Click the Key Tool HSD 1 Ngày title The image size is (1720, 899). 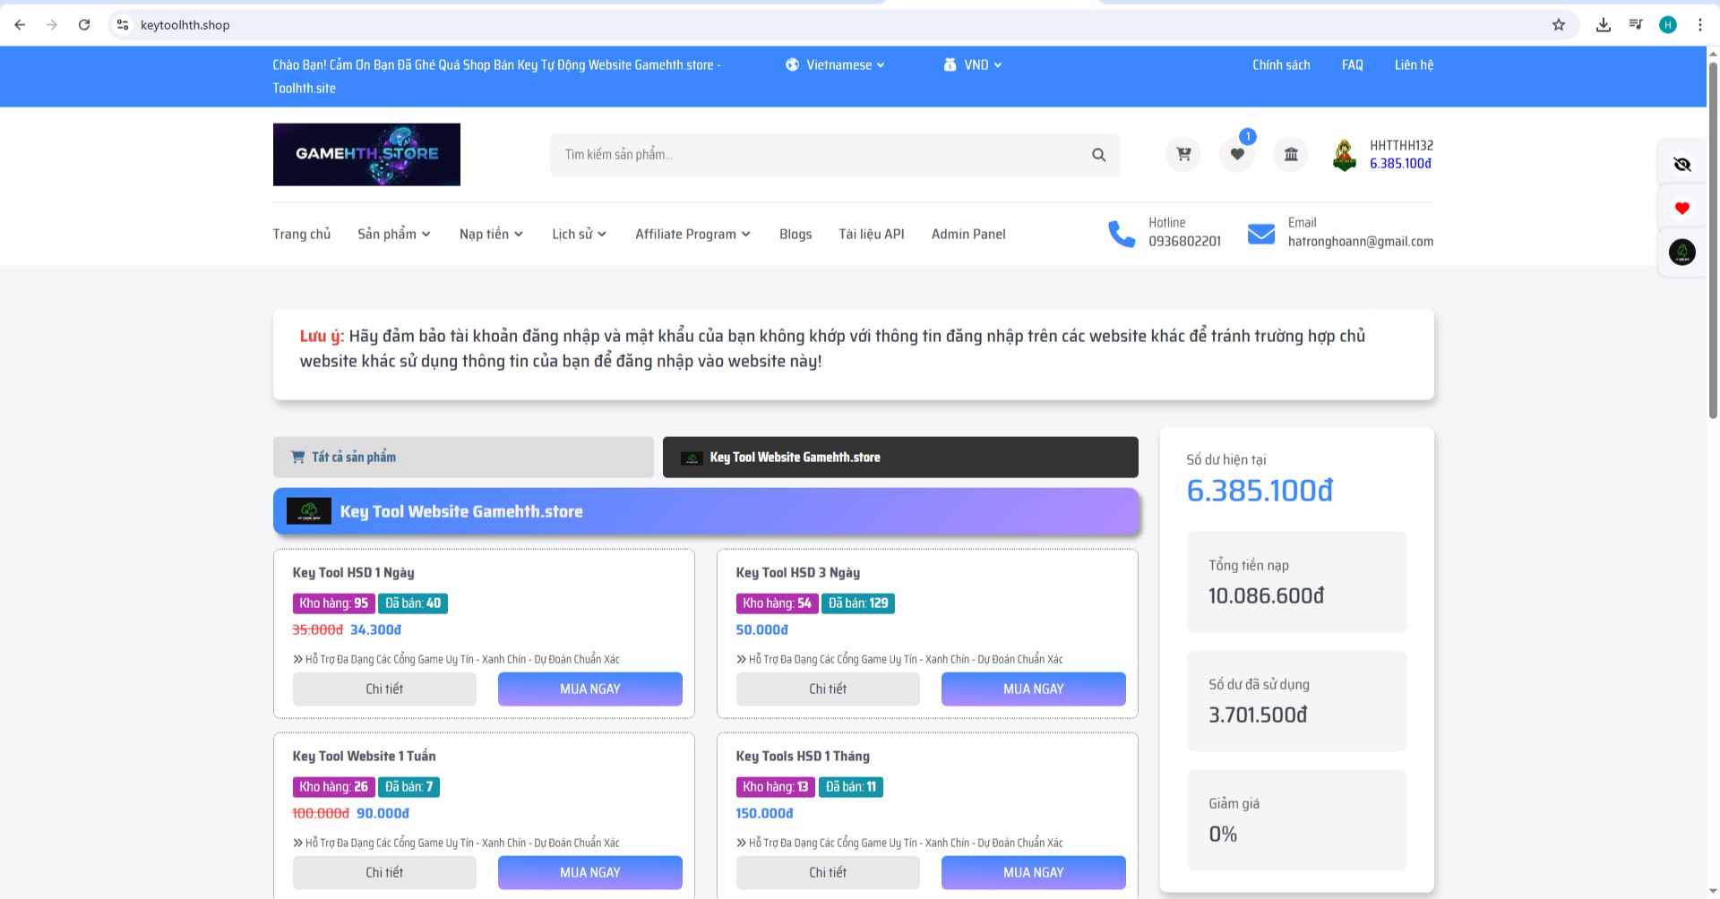(x=353, y=572)
